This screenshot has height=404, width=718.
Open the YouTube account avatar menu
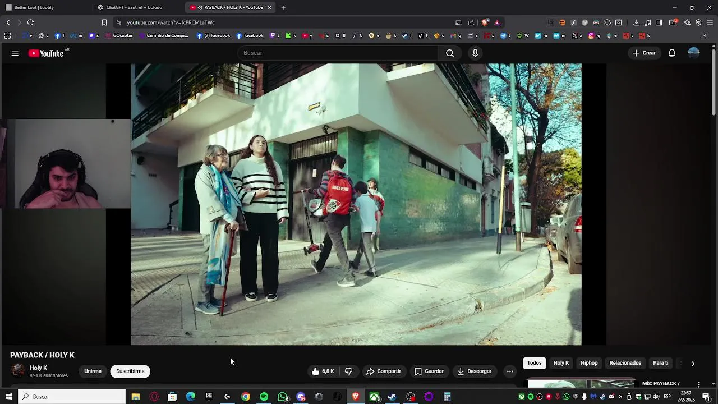click(x=694, y=53)
